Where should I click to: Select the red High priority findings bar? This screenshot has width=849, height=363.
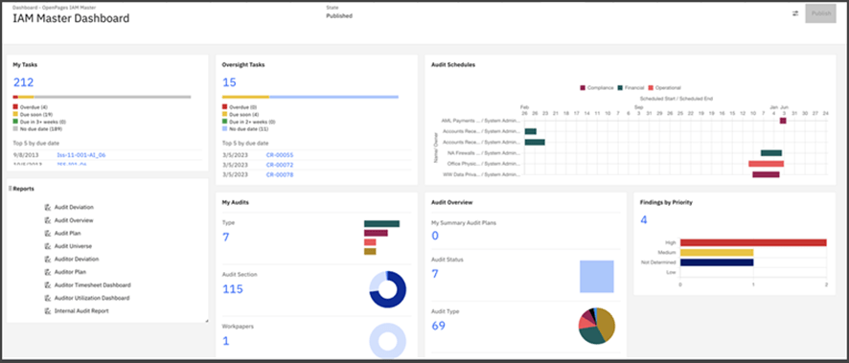pyautogui.click(x=753, y=242)
